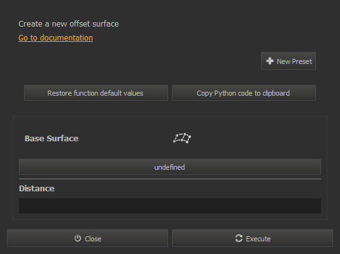340x254 pixels.
Task: Focus the Distance input field
Action: click(170, 206)
